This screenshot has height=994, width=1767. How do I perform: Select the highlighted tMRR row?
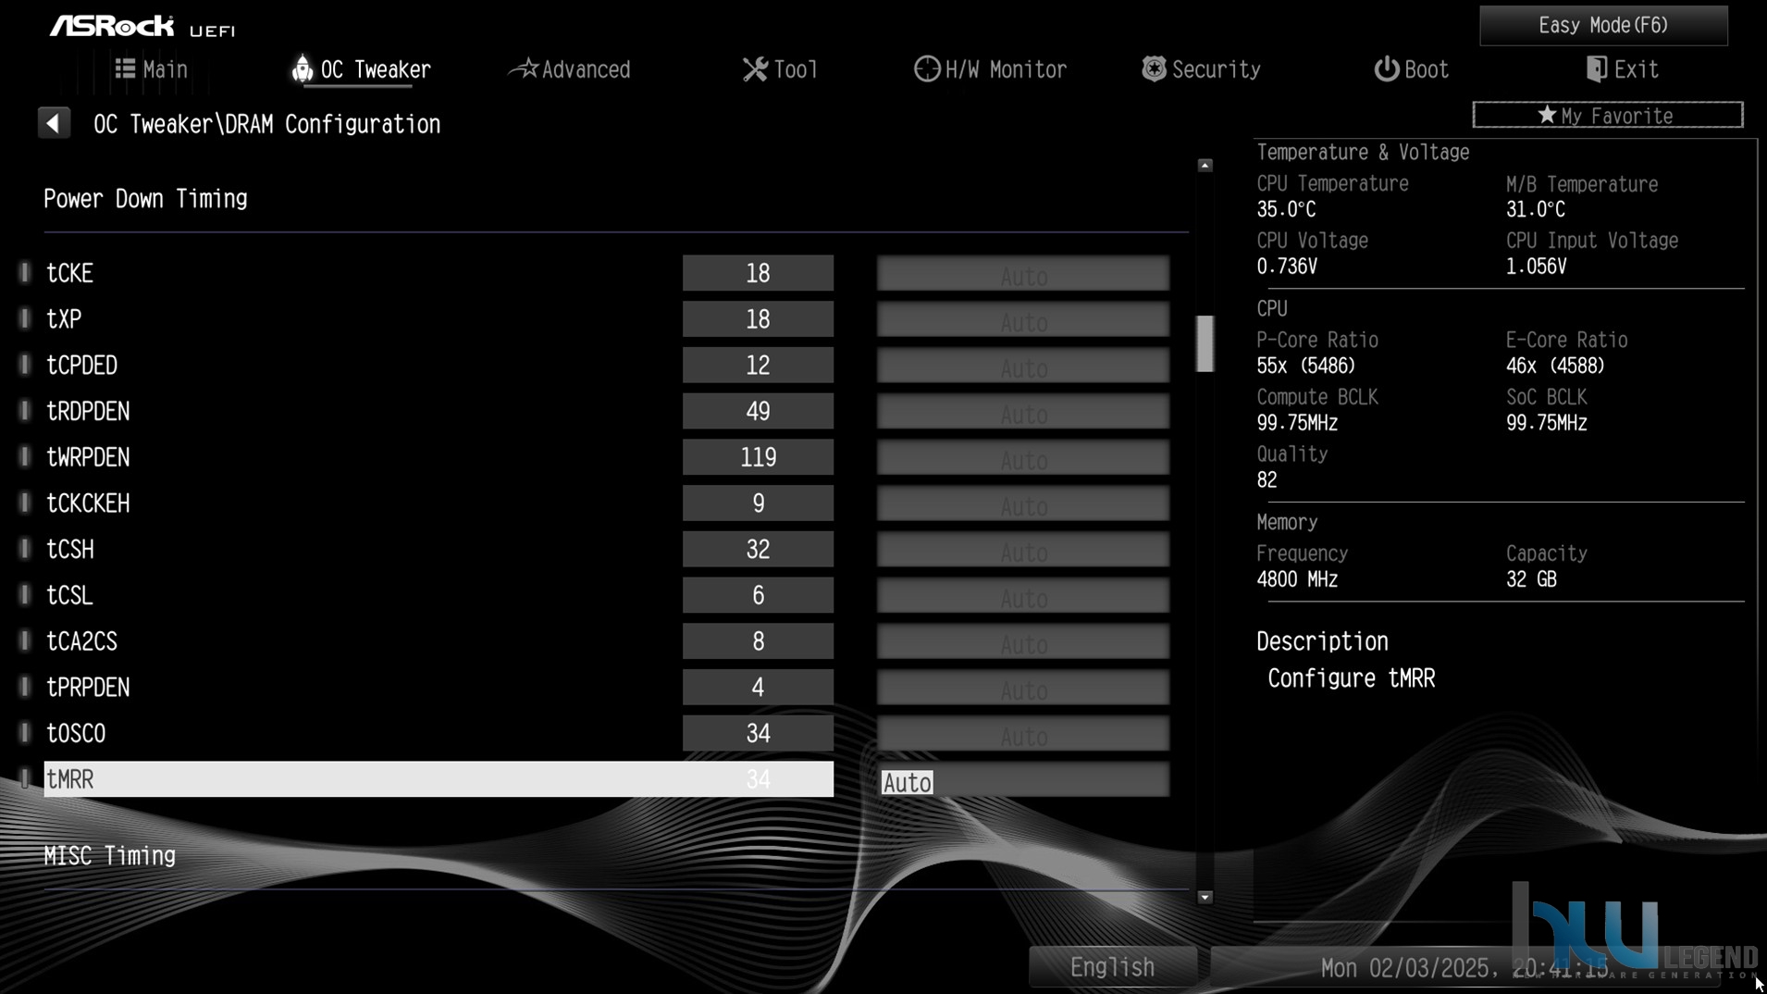439,779
